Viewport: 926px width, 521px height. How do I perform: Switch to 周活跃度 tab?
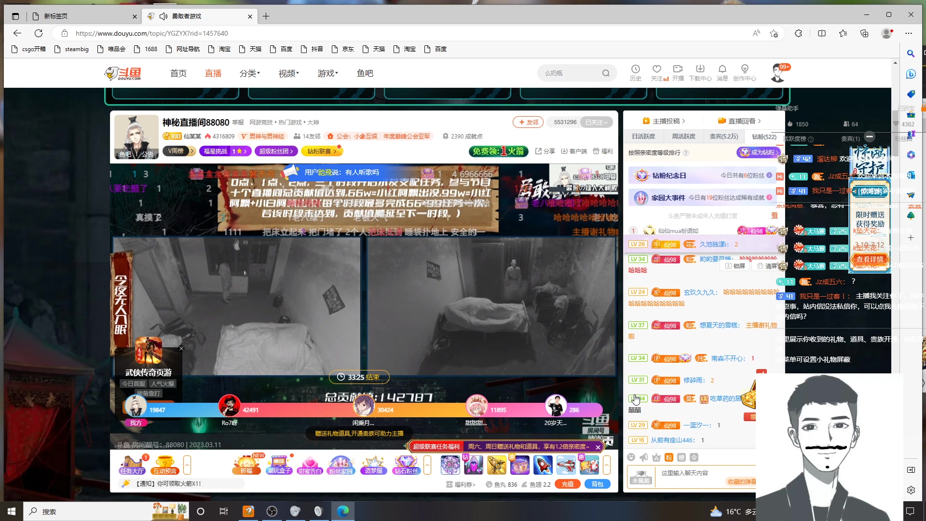pyautogui.click(x=683, y=137)
